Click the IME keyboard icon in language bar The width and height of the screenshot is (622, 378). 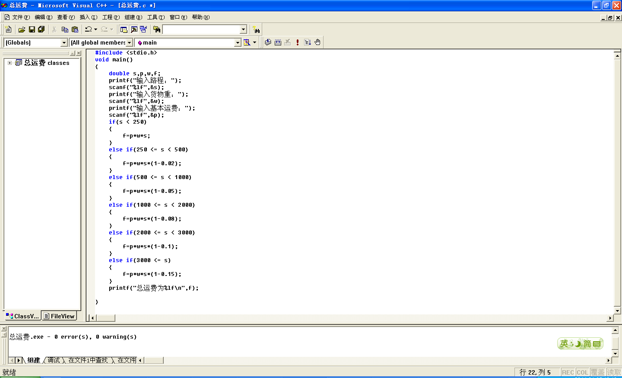click(x=597, y=344)
